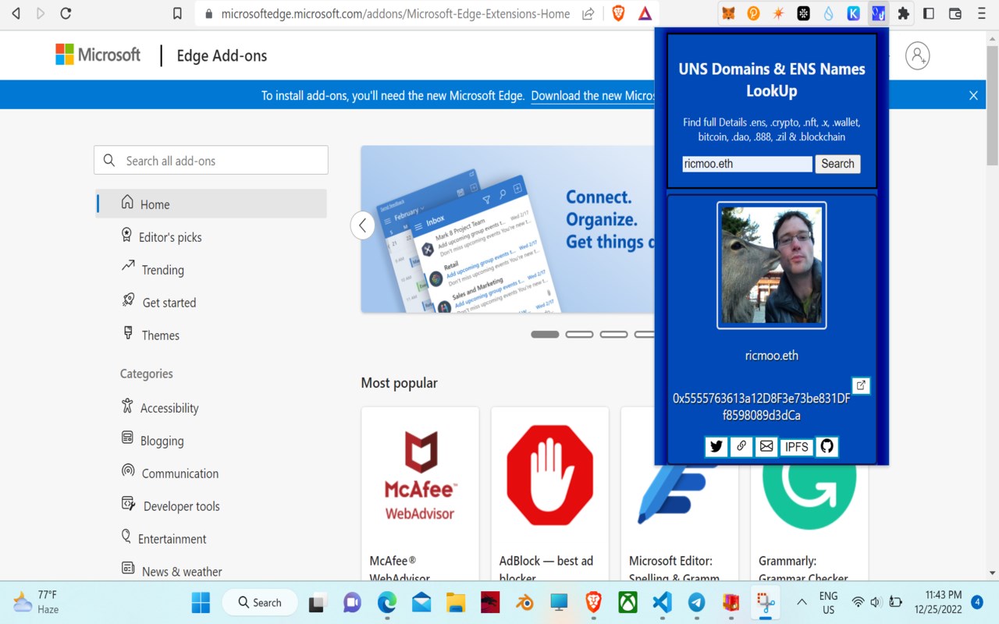
Task: Click Download the new Microsoft Edge link
Action: pyautogui.click(x=592, y=95)
